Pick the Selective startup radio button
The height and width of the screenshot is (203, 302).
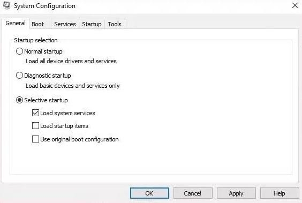click(19, 100)
